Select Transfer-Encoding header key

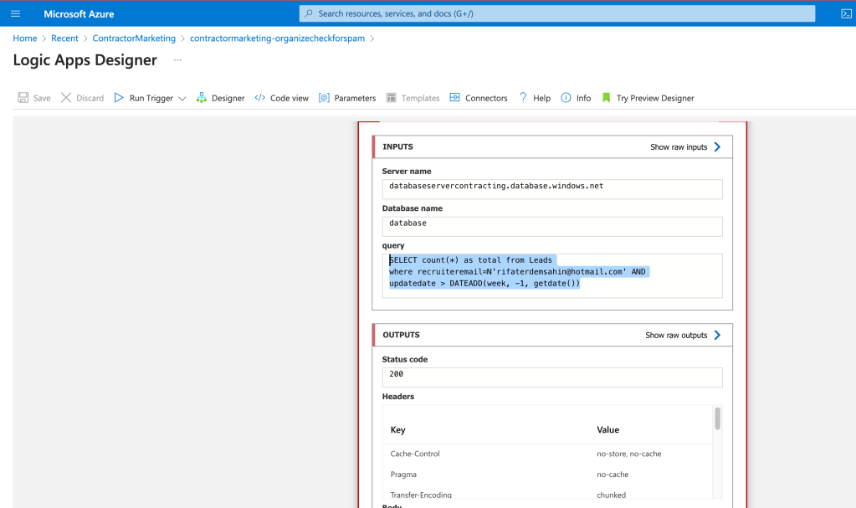pos(421,495)
